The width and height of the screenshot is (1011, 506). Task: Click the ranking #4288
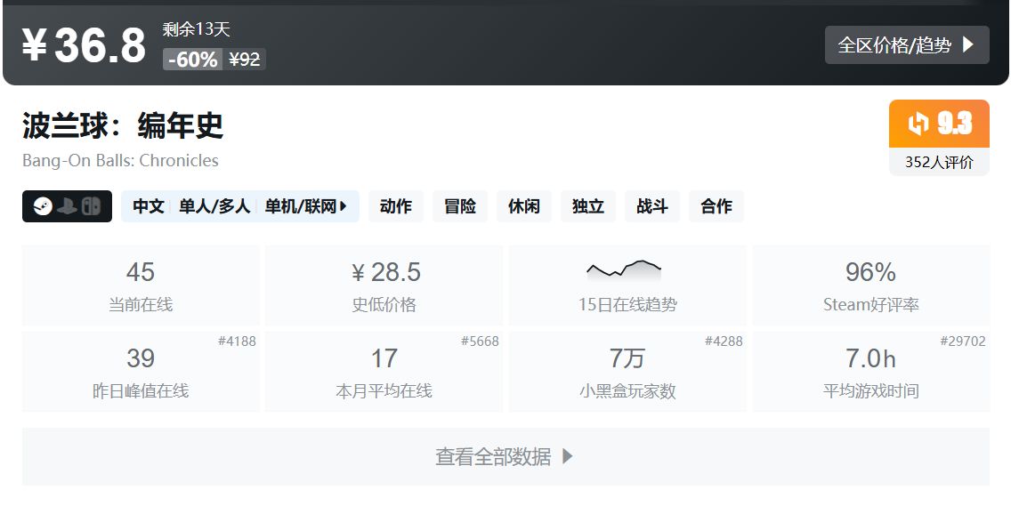pyautogui.click(x=724, y=341)
